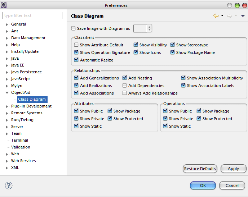Enable Save Image with Diagram checkbox
The height and width of the screenshot is (197, 248).
point(74,28)
